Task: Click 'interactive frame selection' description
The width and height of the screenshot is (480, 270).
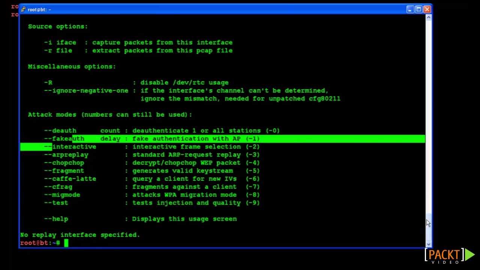Action: tap(186, 147)
